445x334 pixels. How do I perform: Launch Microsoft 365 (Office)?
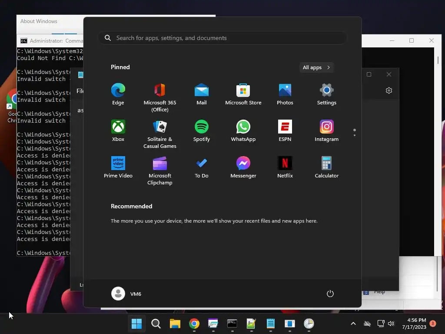[x=160, y=98]
